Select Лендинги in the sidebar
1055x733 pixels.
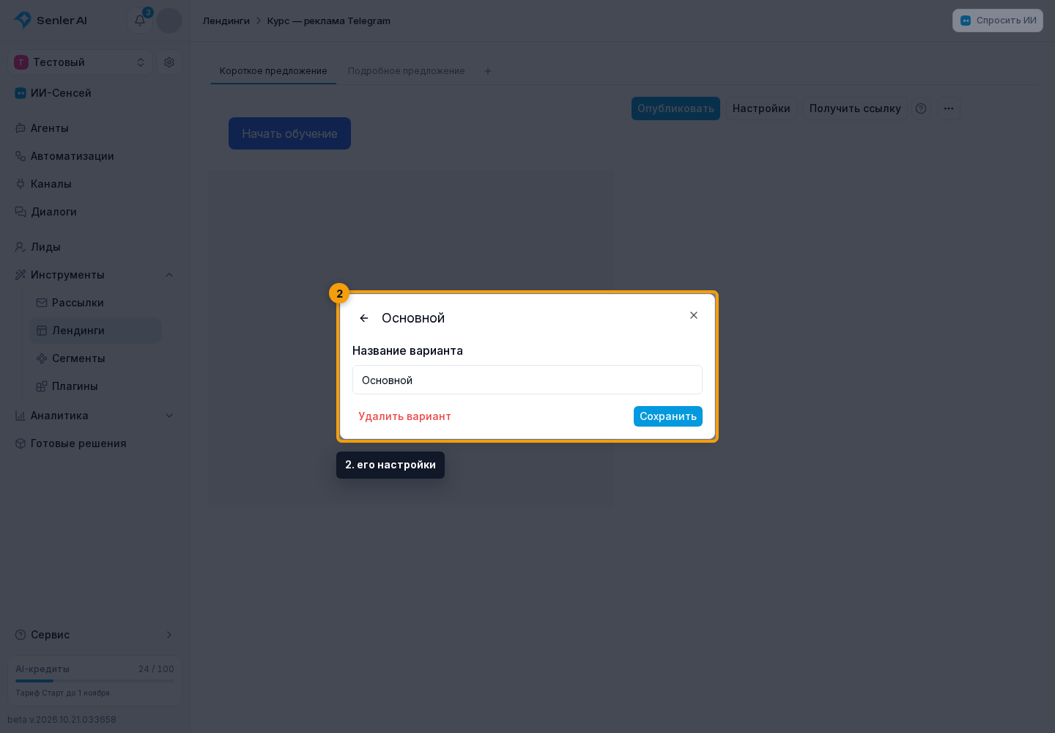tap(95, 331)
